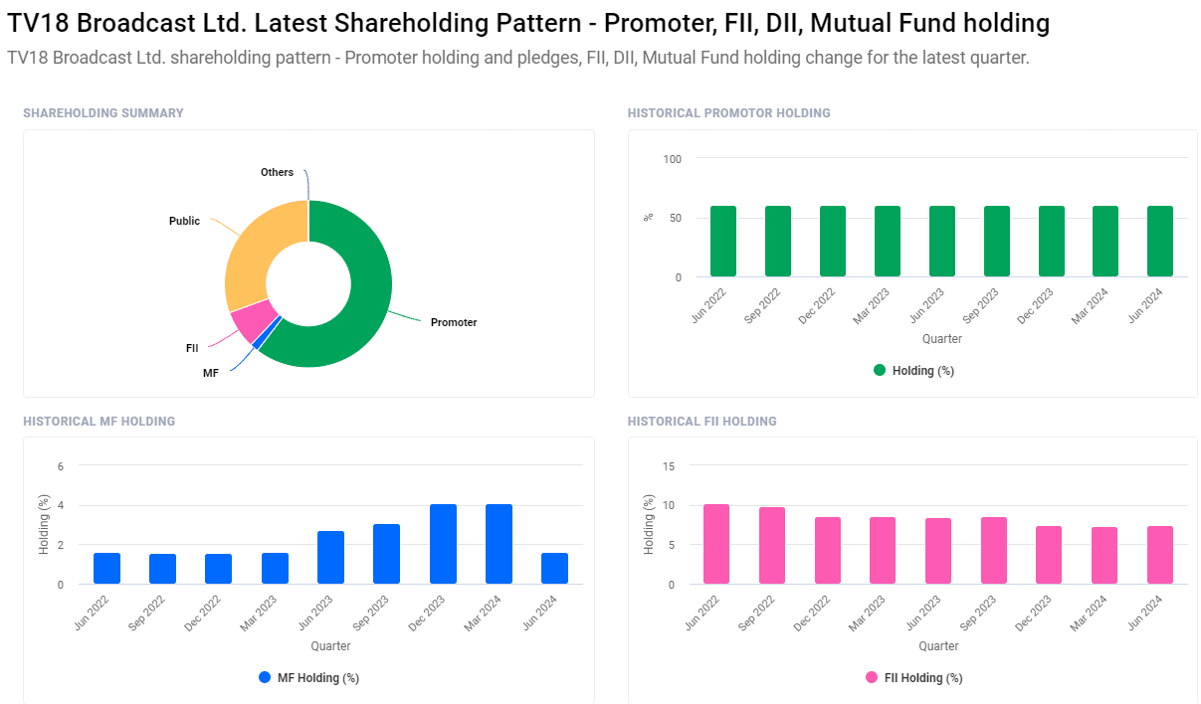Click the Quarter axis label under the MF chart
Screen dimensions: 1201x704
coord(330,646)
